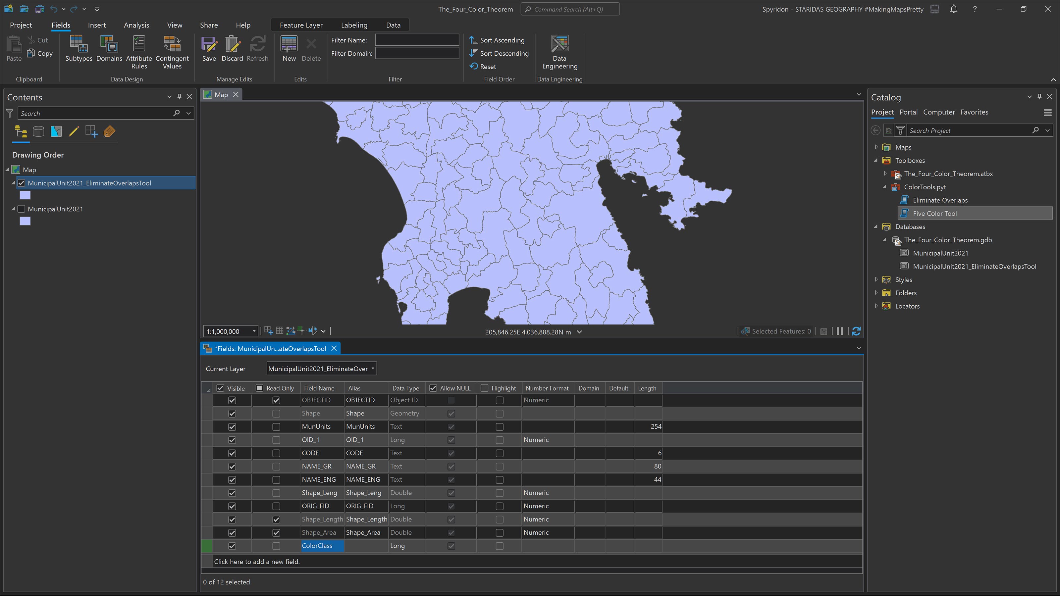
Task: Check Highlight for the MunUnits field
Action: (500, 426)
